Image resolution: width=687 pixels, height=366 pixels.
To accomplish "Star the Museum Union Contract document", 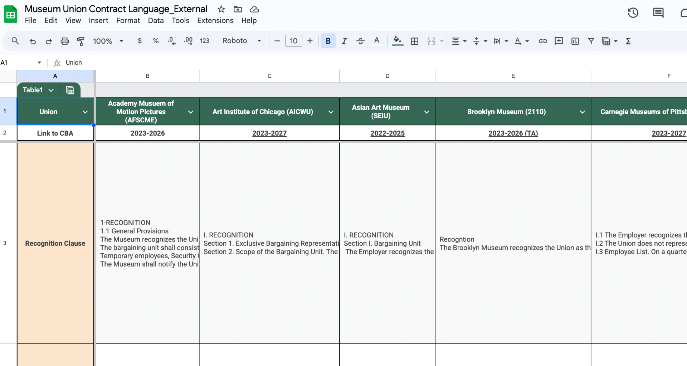I will click(221, 9).
